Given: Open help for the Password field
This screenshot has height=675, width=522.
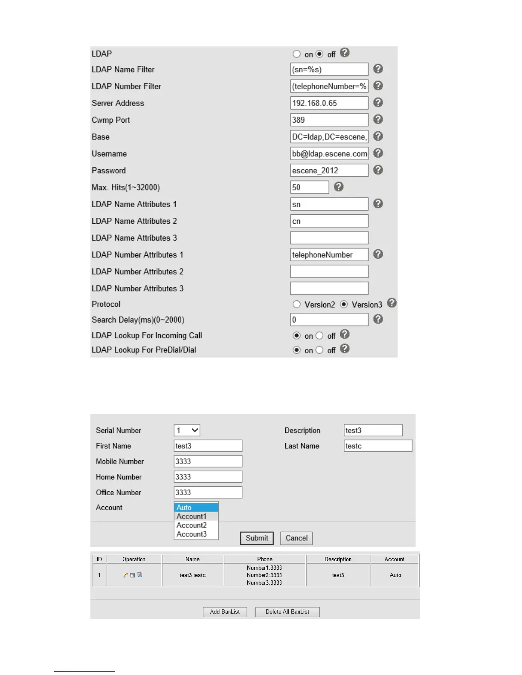Looking at the screenshot, I should pos(378,170).
